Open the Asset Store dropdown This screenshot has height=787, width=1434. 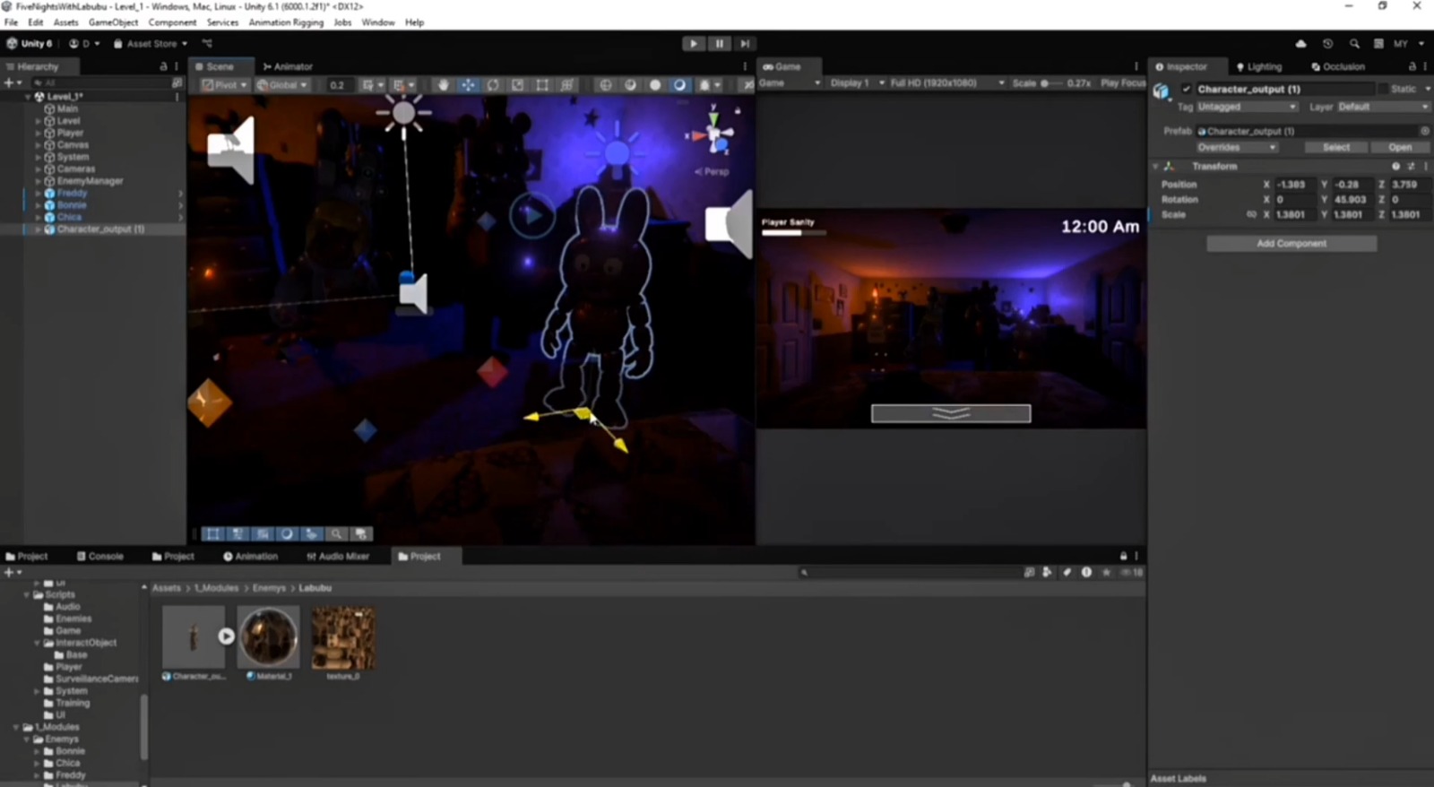tap(151, 43)
